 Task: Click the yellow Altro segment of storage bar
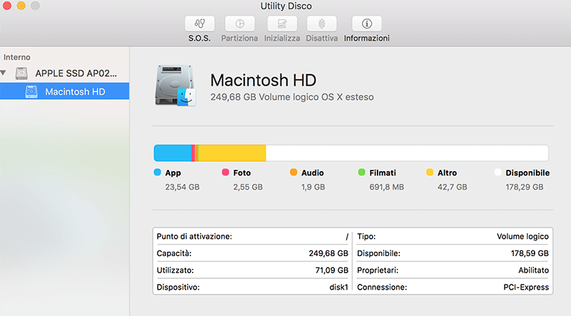[x=231, y=153]
